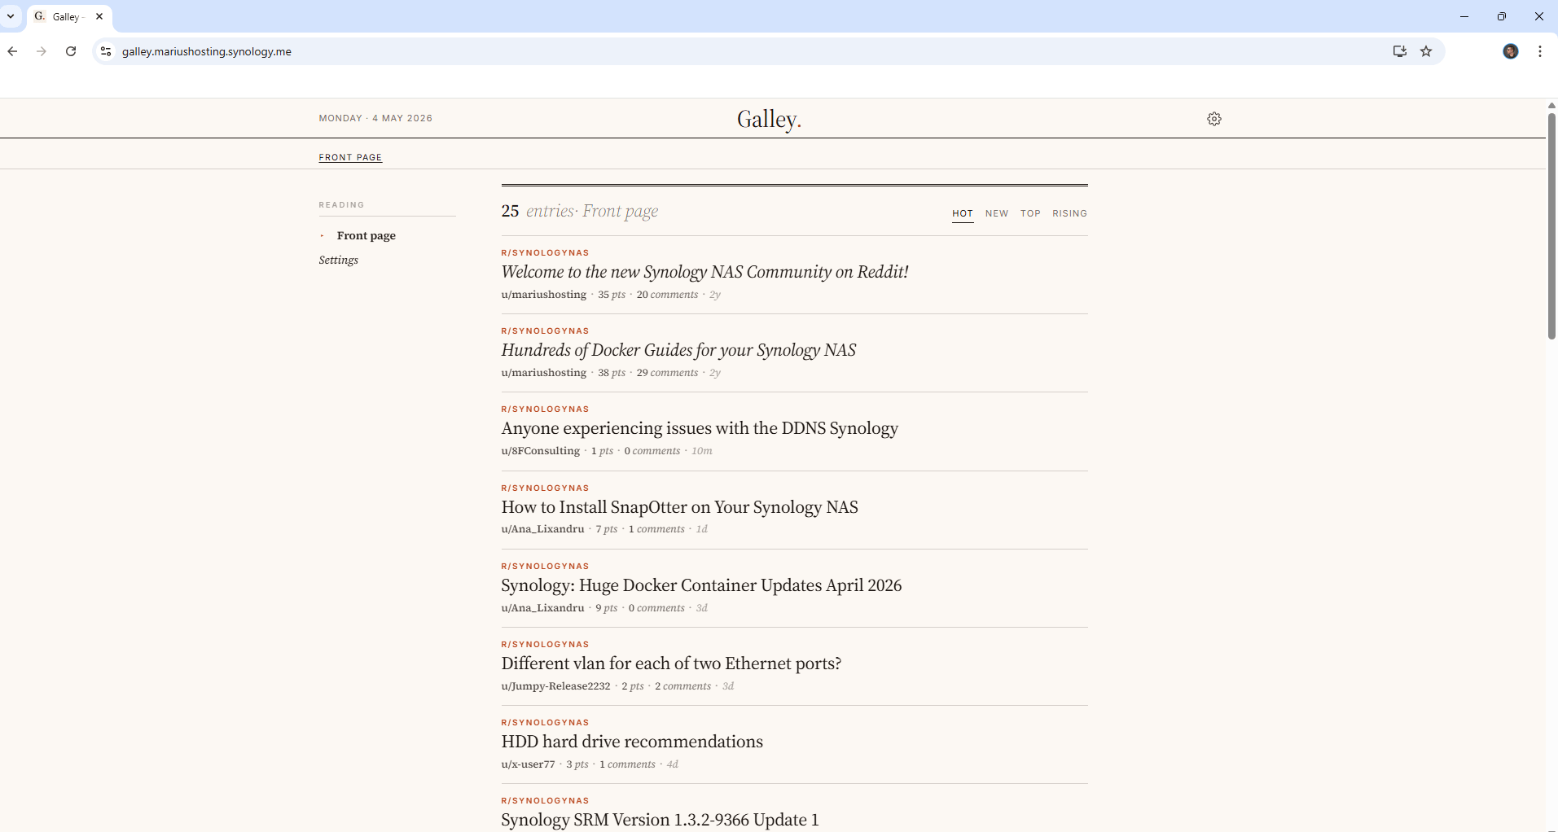Reload the page with the refresh icon
This screenshot has width=1558, height=832.
71,51
